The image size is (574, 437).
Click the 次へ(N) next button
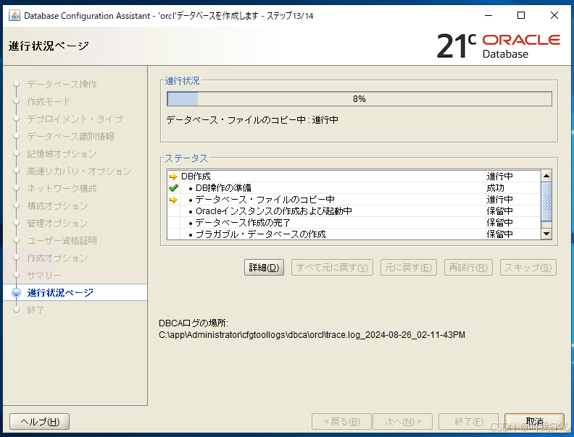[x=403, y=422]
